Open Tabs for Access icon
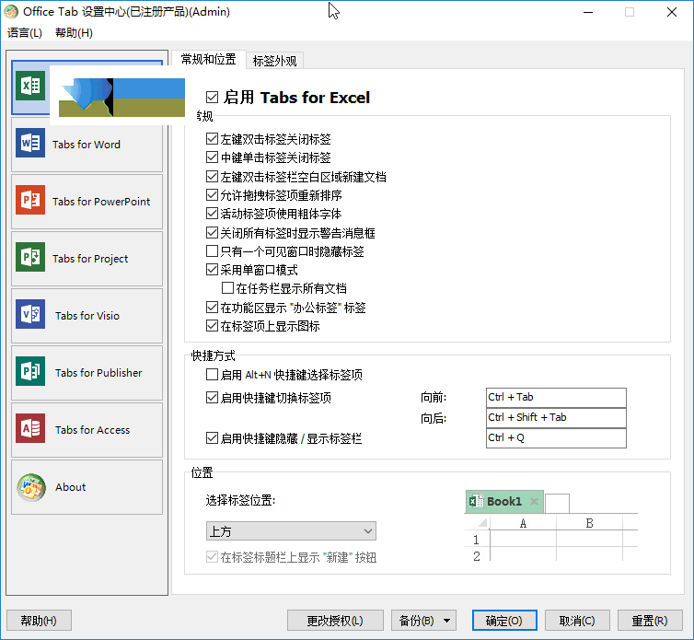Viewport: 694px width, 640px height. click(30, 428)
